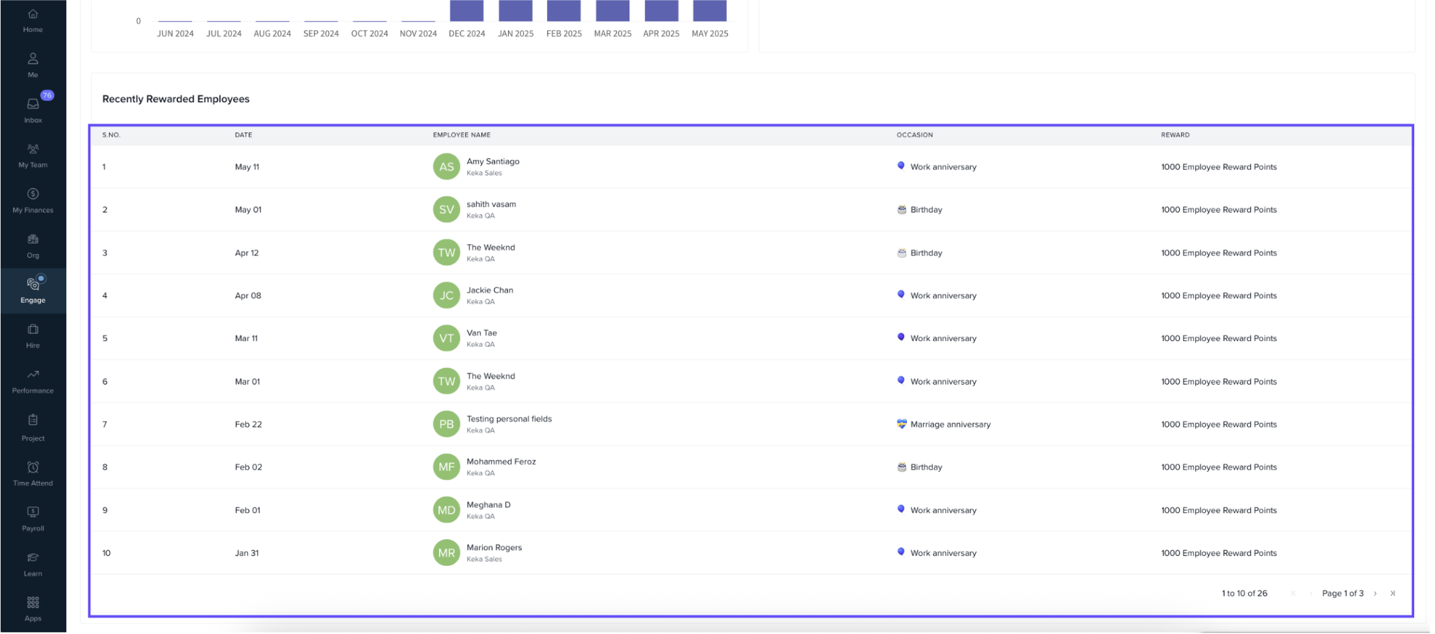Go to the Me profile icon
This screenshot has width=1435, height=634.
point(32,59)
